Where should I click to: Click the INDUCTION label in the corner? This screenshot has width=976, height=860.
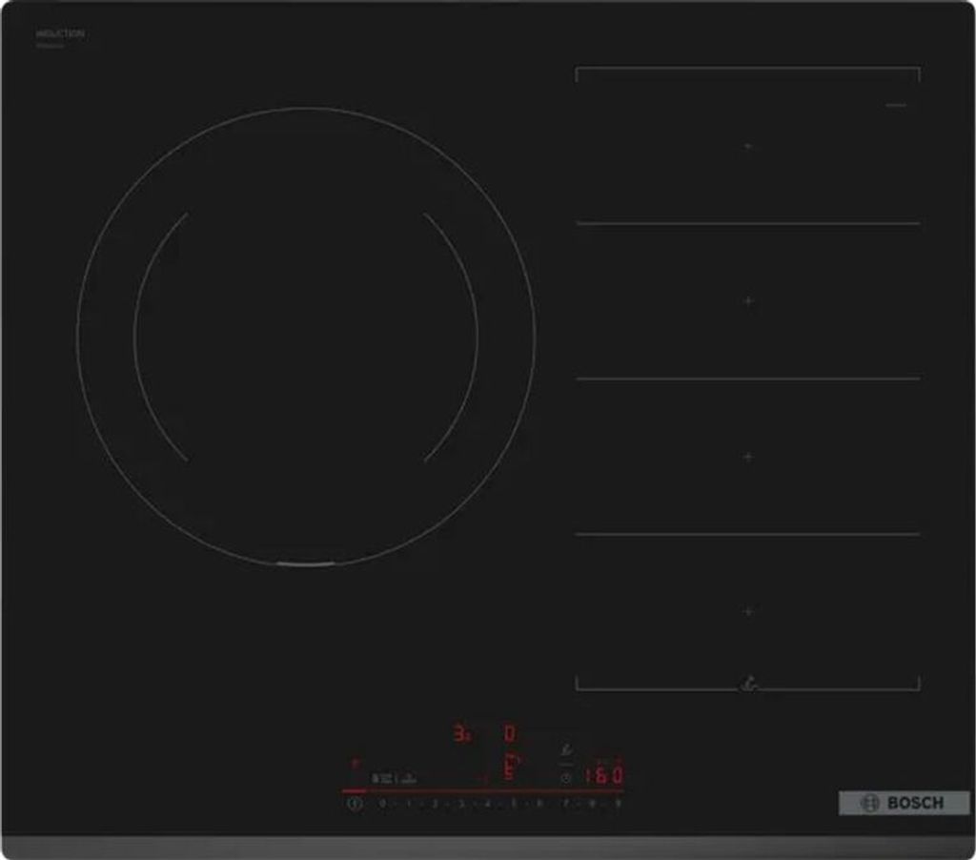tap(60, 34)
